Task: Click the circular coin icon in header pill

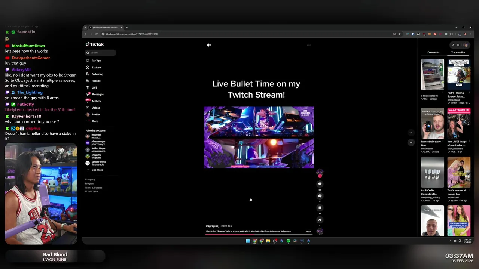Action: tap(453, 45)
